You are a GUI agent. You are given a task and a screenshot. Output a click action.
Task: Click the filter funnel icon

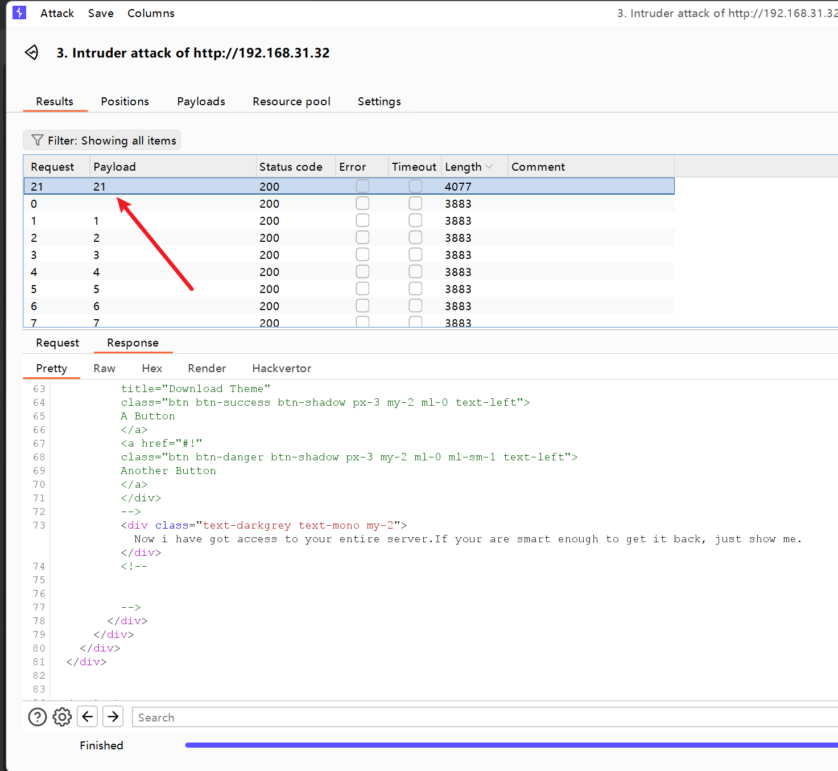click(x=38, y=140)
